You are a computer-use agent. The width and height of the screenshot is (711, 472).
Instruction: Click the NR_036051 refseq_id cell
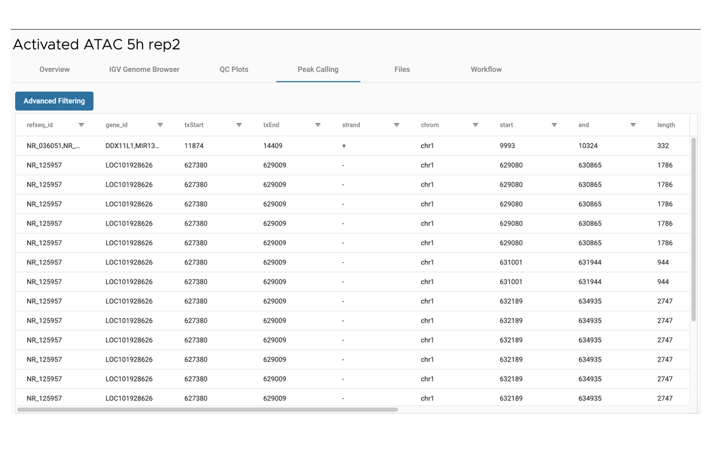(x=53, y=146)
